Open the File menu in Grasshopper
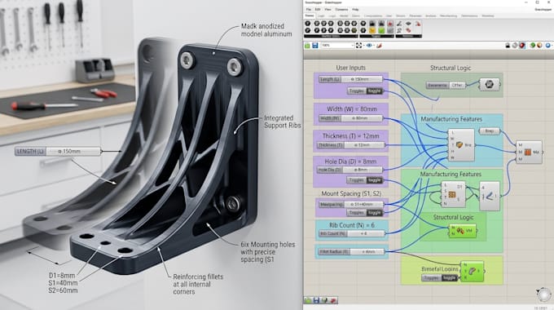 (309, 10)
